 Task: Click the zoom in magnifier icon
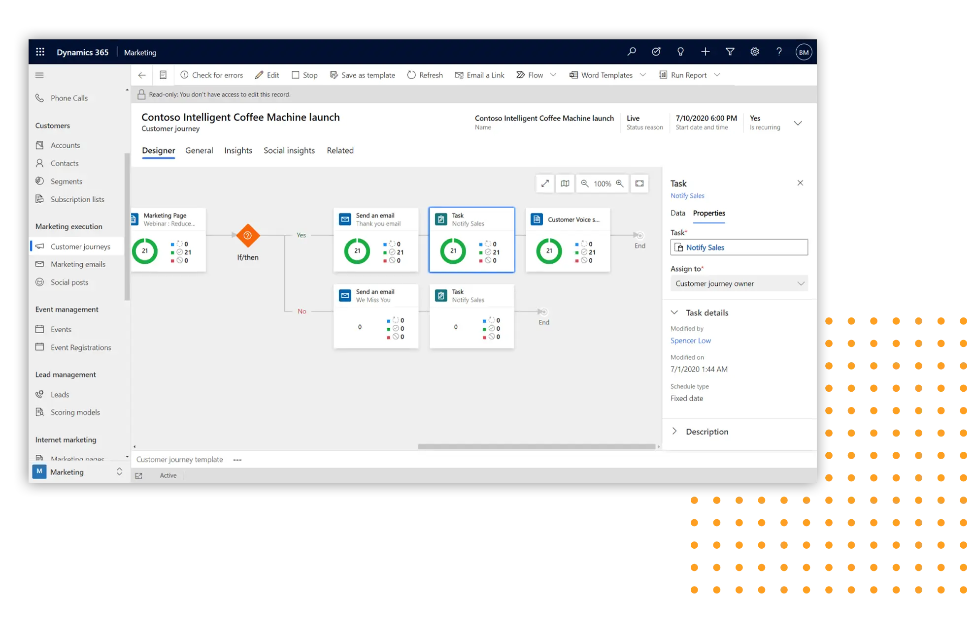[x=620, y=184]
